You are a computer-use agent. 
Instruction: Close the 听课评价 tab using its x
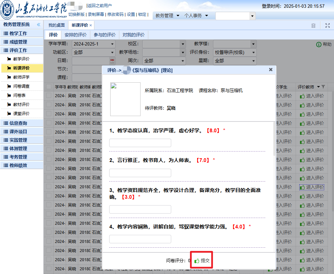91,26
